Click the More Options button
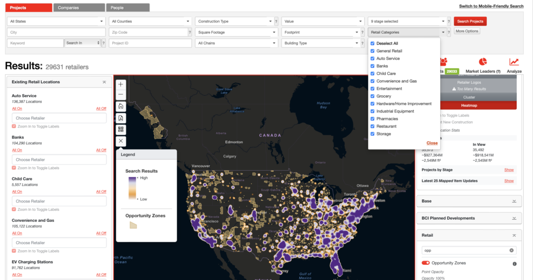Viewport: 533px width, 280px height. click(x=467, y=31)
